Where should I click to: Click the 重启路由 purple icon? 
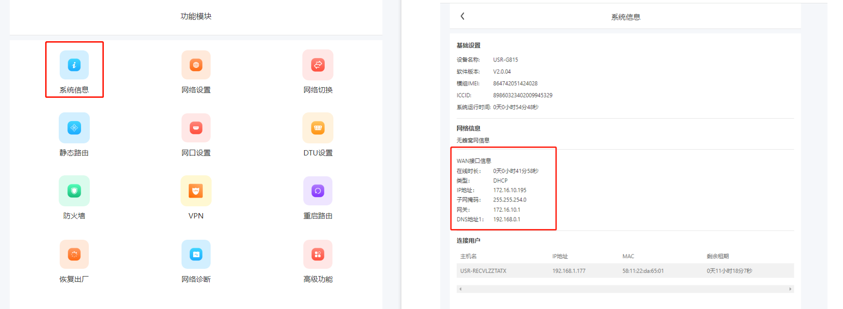click(318, 191)
